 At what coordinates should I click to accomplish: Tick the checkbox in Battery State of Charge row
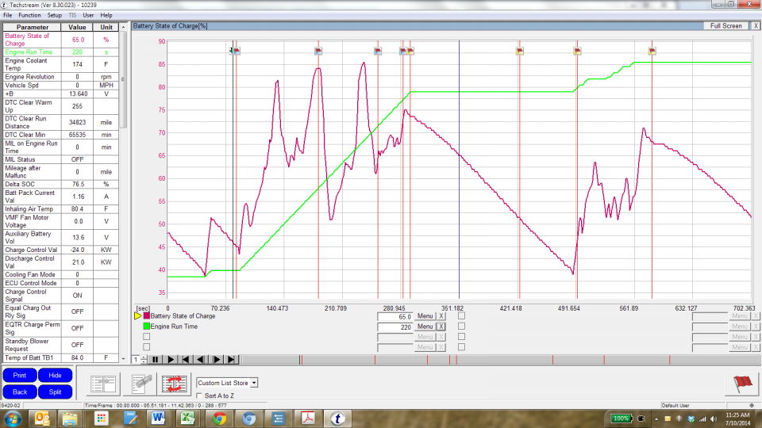461,315
